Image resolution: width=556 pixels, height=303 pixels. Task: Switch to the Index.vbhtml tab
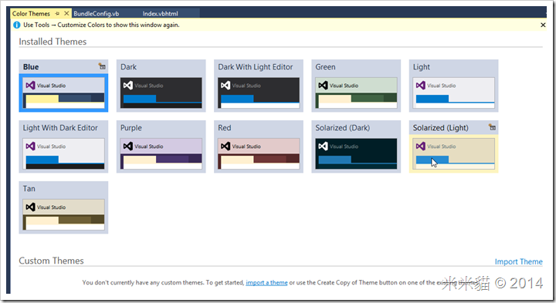click(x=161, y=13)
